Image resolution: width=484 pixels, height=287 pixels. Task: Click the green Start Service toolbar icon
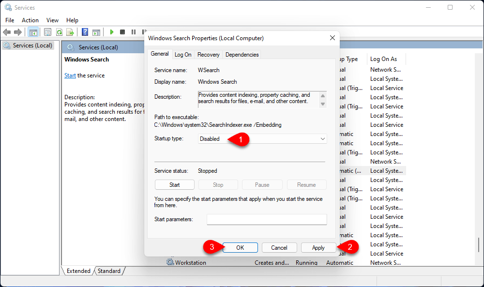(x=112, y=32)
